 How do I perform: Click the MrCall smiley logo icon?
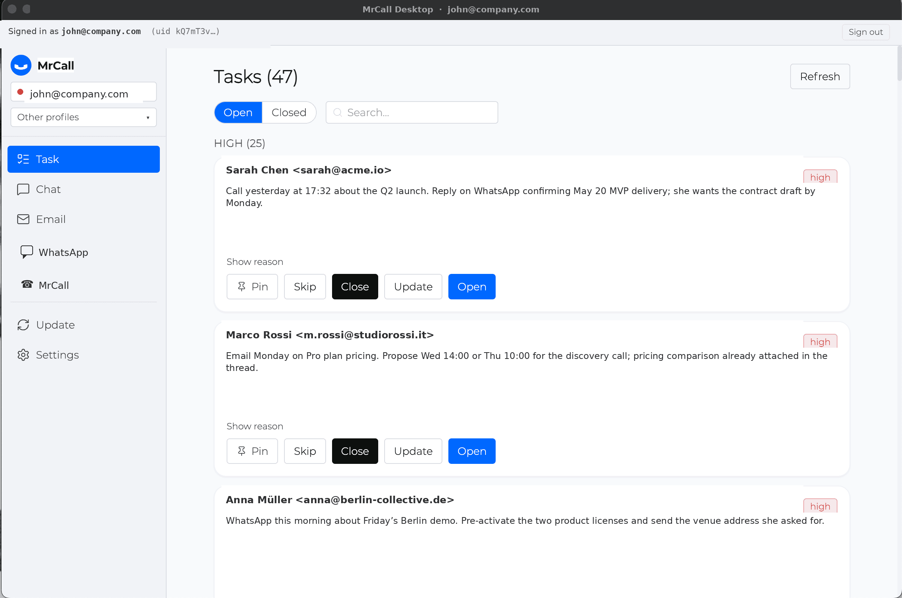pos(21,66)
